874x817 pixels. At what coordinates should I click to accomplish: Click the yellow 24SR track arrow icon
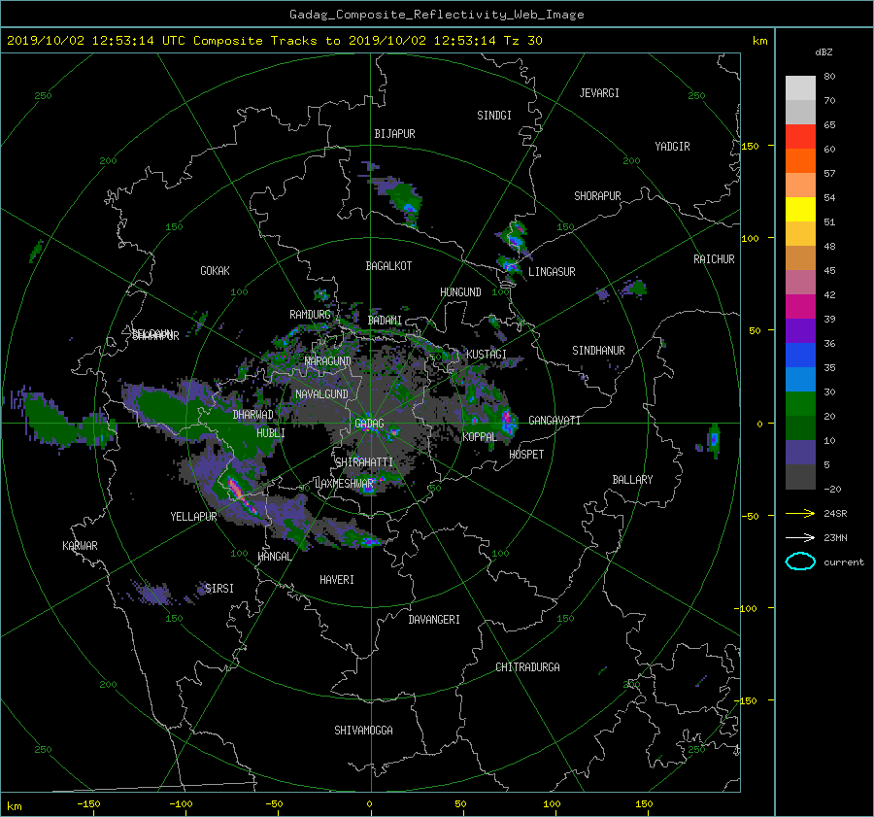point(800,513)
